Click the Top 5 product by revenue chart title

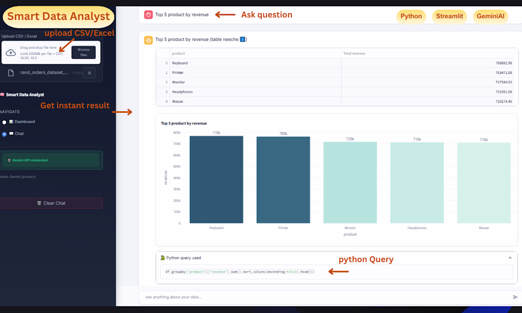[x=184, y=123]
